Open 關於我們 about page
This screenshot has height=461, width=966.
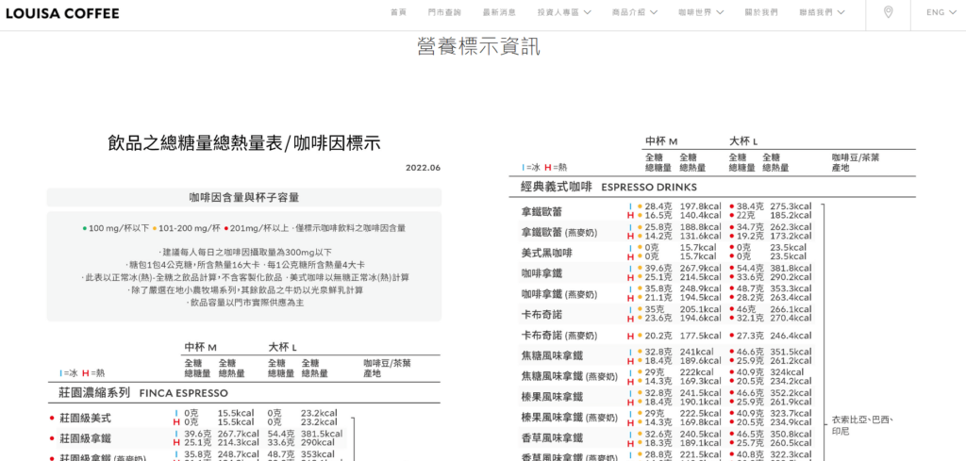(x=761, y=12)
